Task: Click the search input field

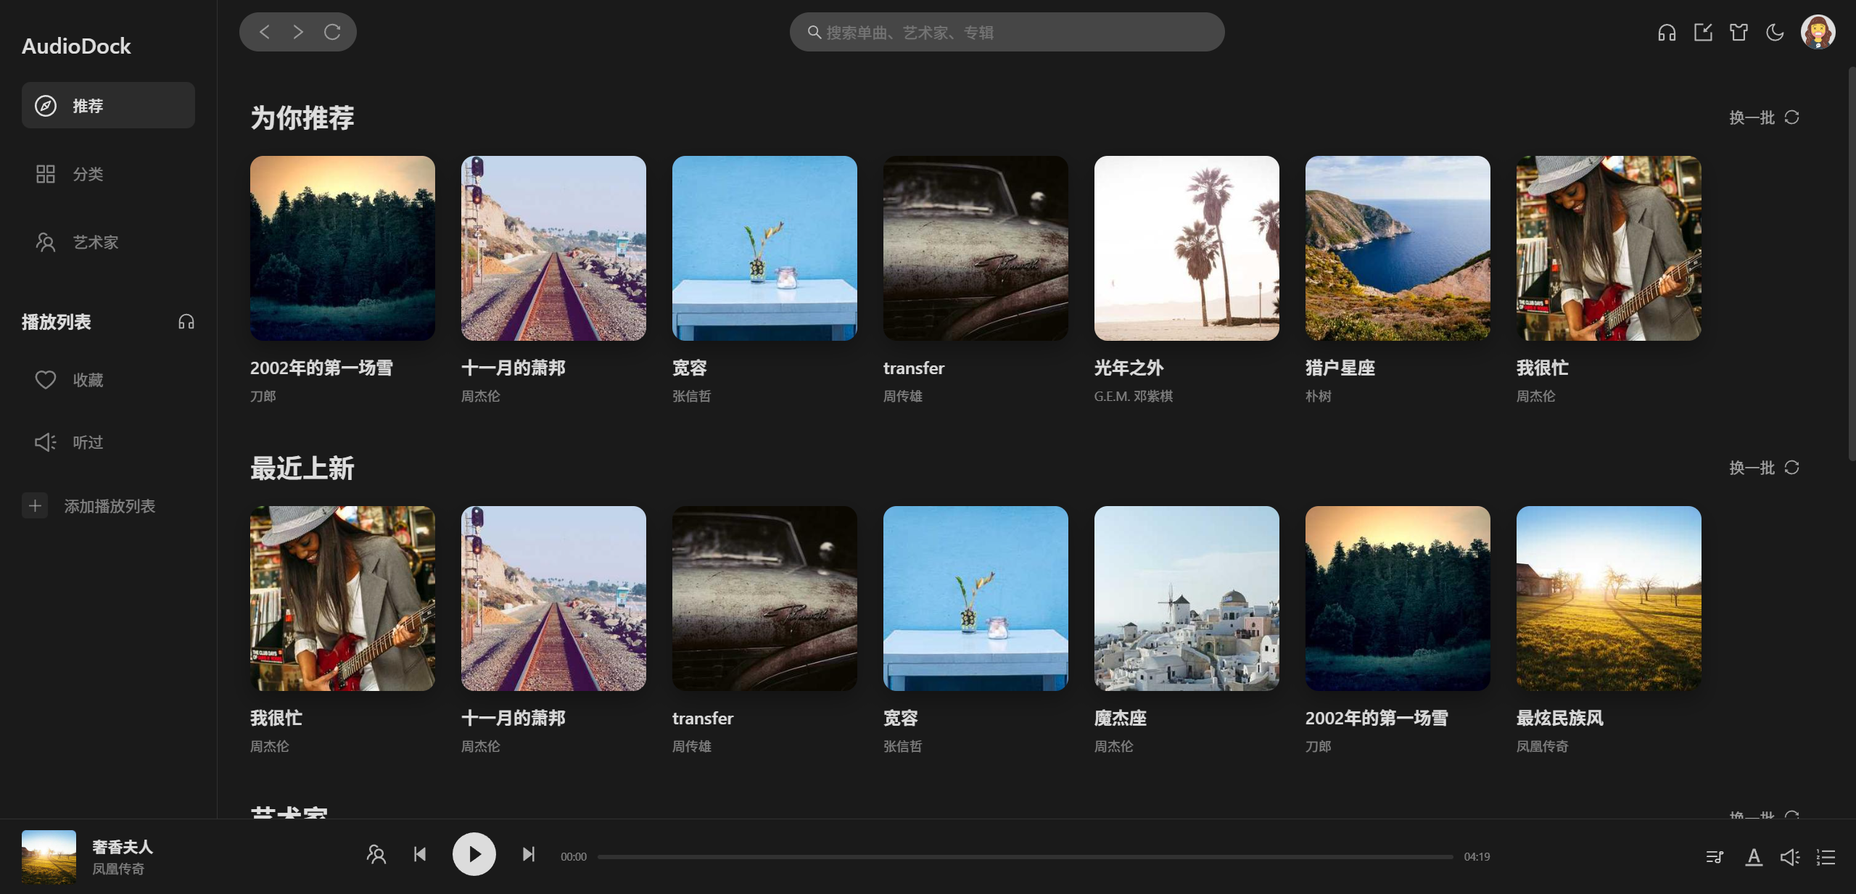Action: [1007, 33]
